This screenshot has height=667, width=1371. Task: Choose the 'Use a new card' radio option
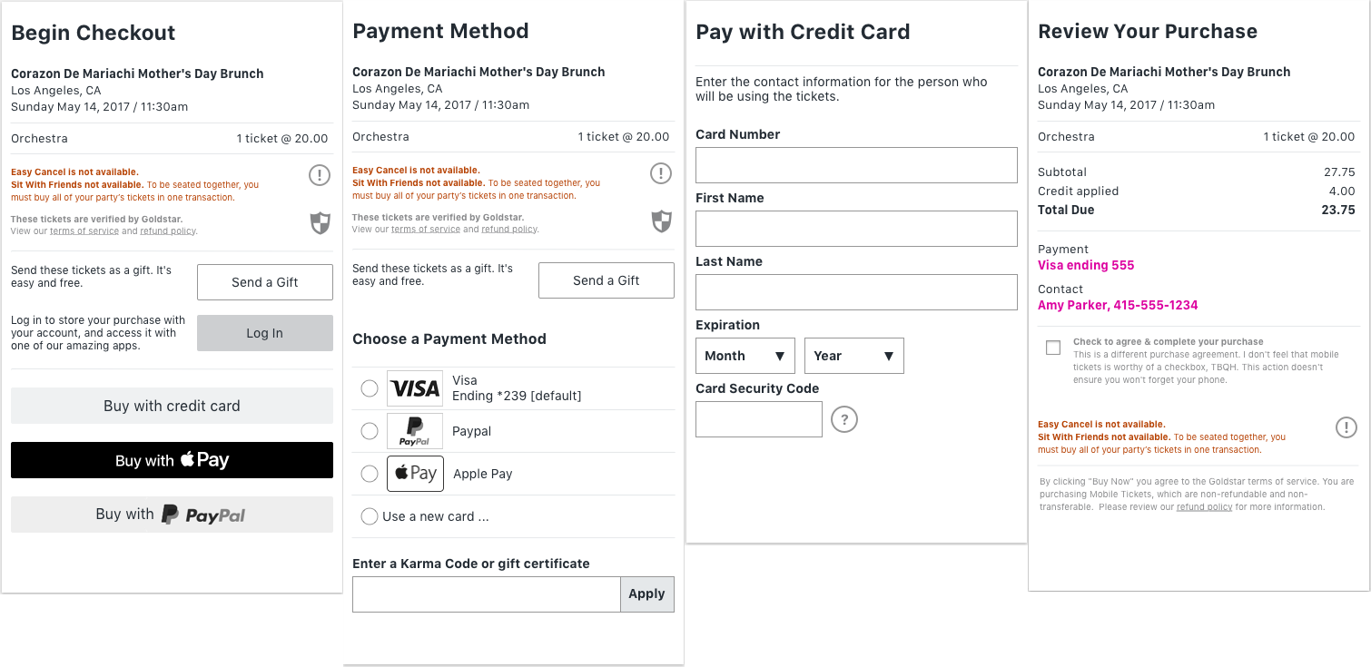370,516
